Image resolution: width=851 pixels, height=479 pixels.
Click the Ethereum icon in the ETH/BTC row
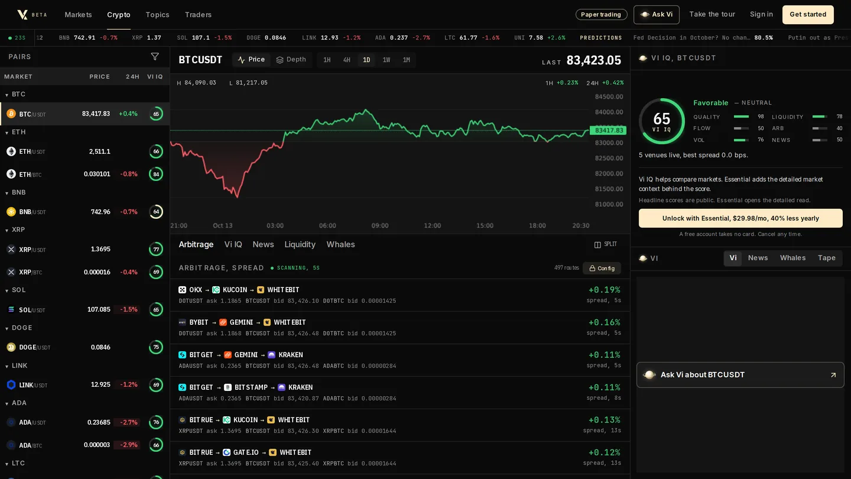coord(11,174)
